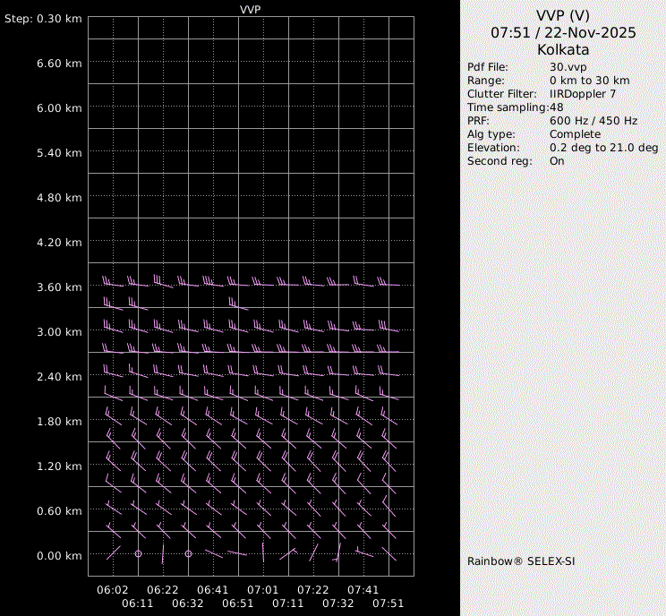Click the 6.60 km height label
The image size is (666, 616).
point(59,64)
